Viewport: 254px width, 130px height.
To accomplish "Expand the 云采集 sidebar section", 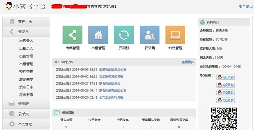I will pyautogui.click(x=26, y=114).
